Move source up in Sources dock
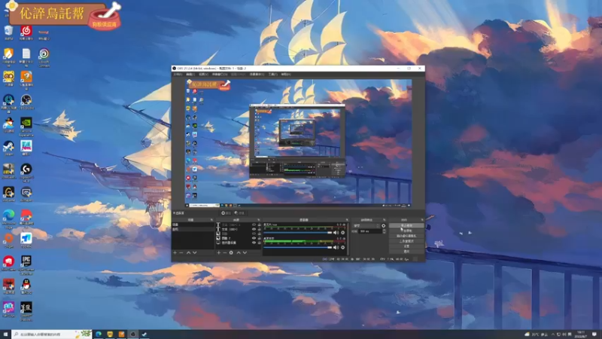The image size is (602, 339). click(239, 252)
